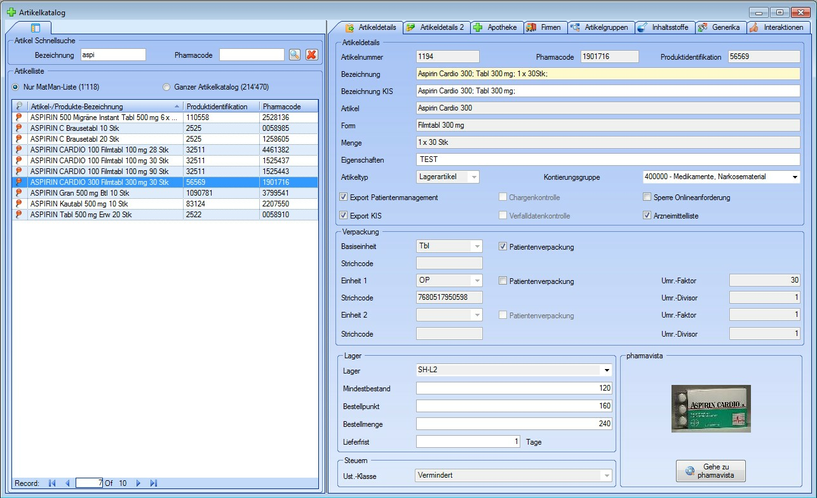This screenshot has width=817, height=498.
Task: Clear the search with the red X icon
Action: [x=311, y=55]
